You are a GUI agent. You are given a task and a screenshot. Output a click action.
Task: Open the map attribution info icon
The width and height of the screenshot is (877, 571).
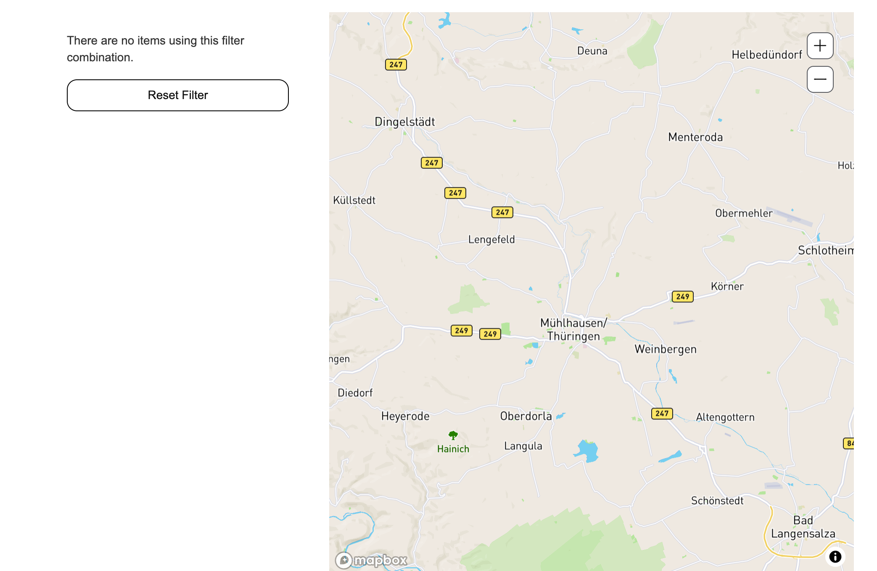click(835, 557)
